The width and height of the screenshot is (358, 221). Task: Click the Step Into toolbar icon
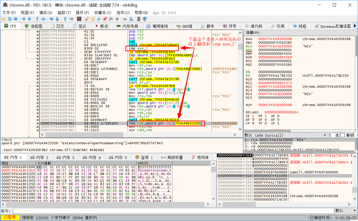pyautogui.click(x=37, y=19)
